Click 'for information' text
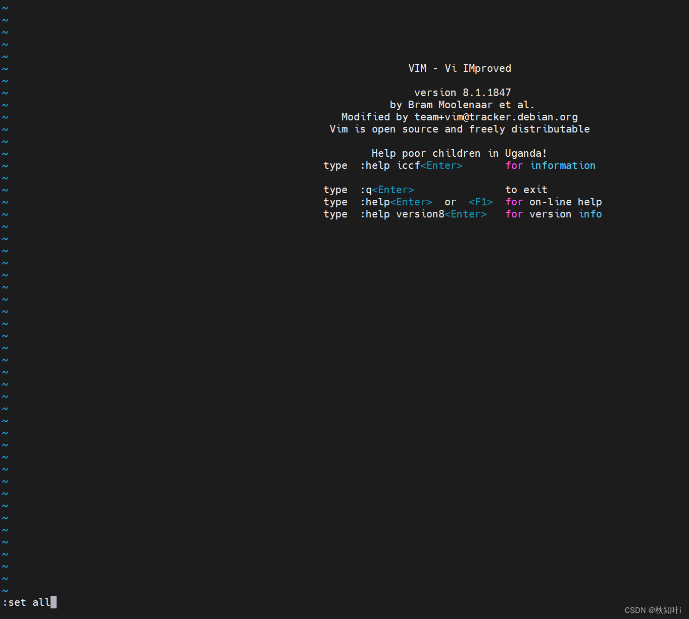 [551, 165]
